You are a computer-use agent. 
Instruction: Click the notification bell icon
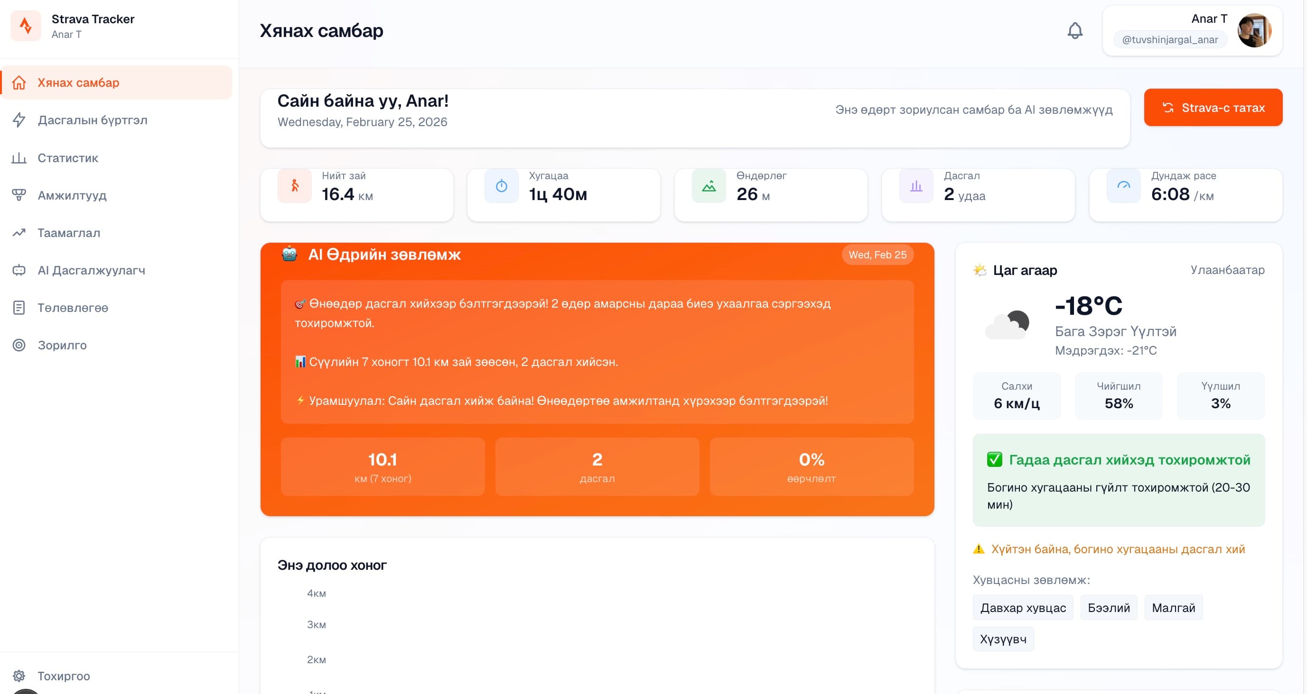click(1075, 30)
